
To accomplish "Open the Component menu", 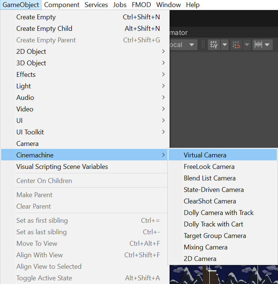I will tap(62, 5).
